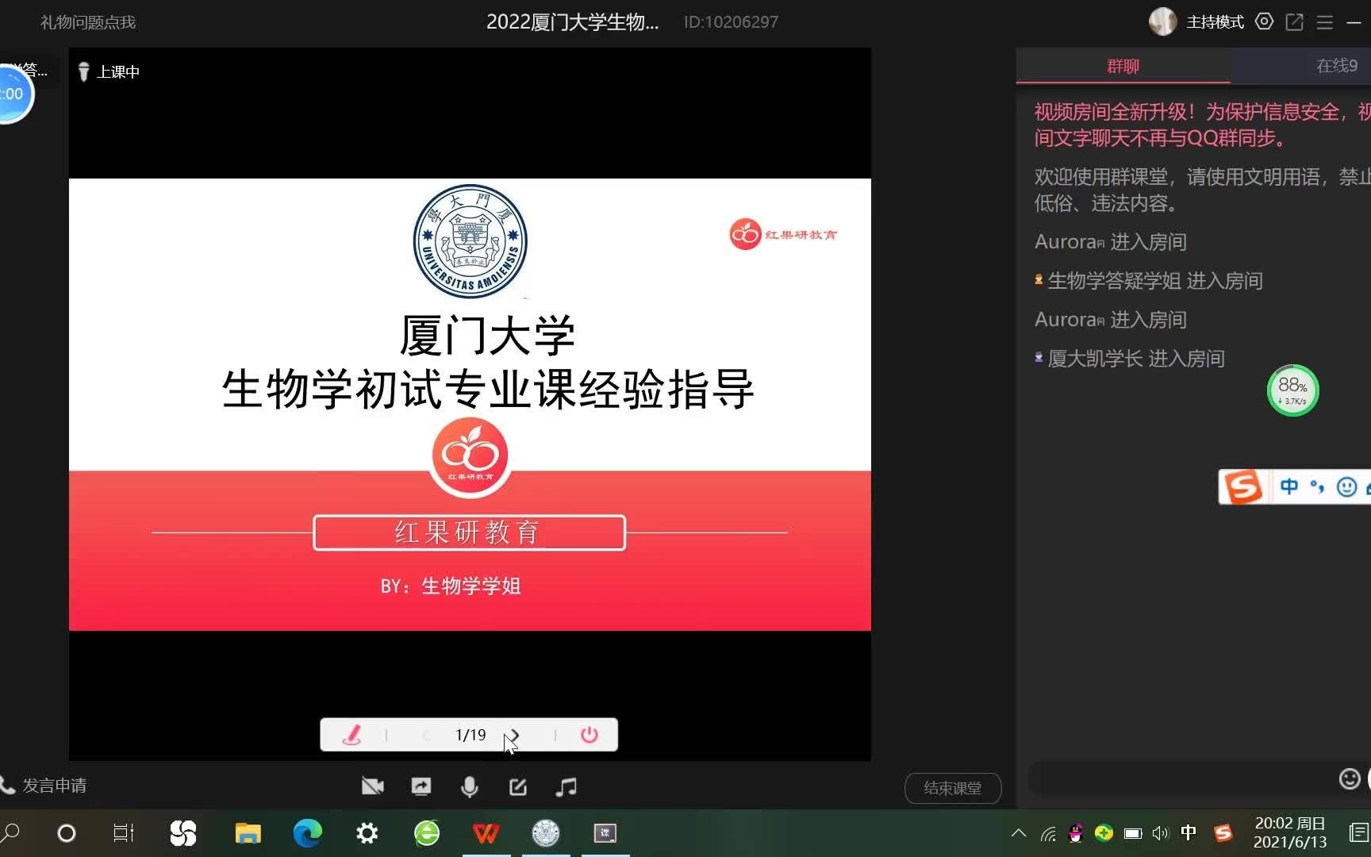Open the green browser on taskbar

(427, 833)
